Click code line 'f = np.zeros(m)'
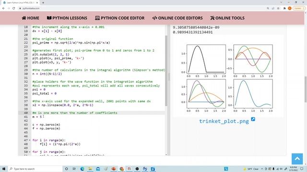307x172 pixels. tap(46, 129)
